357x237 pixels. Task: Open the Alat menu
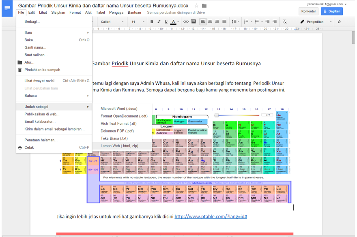click(x=88, y=13)
